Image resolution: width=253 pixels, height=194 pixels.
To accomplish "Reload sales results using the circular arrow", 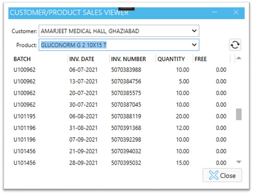I will coord(235,45).
